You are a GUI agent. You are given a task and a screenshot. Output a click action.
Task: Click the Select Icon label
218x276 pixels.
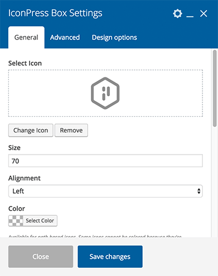(25, 63)
